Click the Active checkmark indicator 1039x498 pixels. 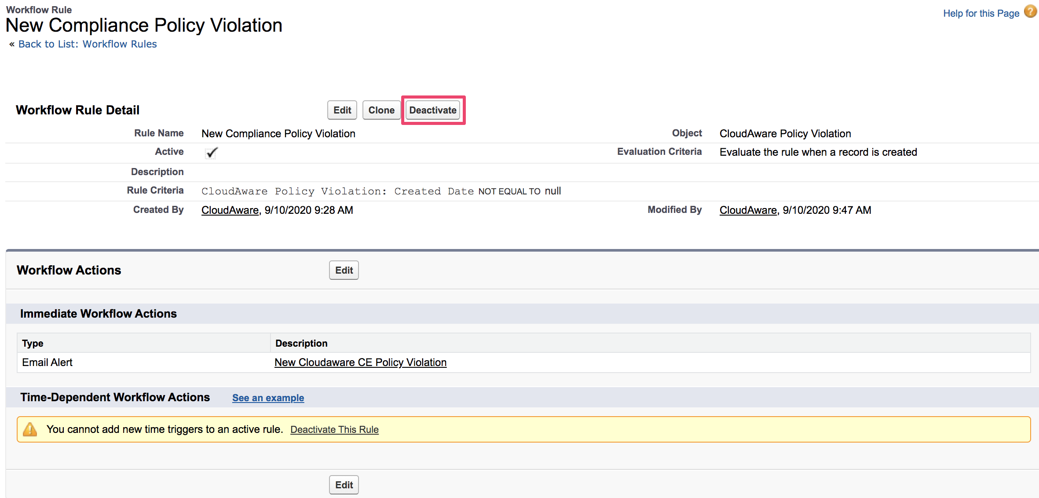(x=212, y=153)
